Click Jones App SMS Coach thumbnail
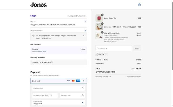173x107 pixels. click(99, 27)
